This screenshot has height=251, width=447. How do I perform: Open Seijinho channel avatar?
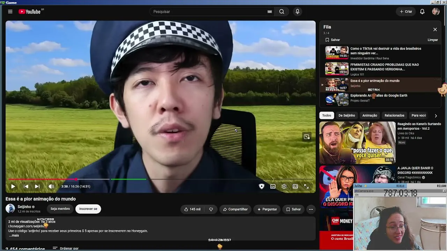click(10, 209)
